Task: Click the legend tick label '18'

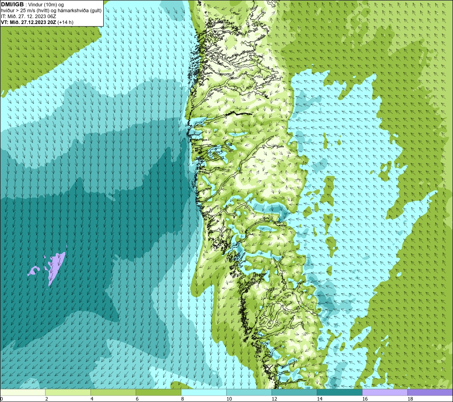Action: coord(410,399)
